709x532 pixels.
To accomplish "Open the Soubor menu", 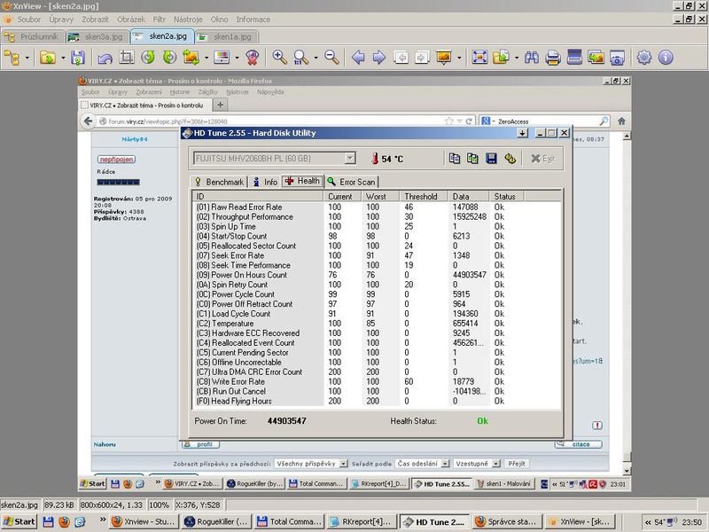I will [29, 20].
